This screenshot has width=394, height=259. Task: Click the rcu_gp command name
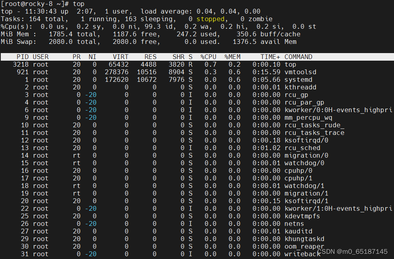[x=296, y=95]
